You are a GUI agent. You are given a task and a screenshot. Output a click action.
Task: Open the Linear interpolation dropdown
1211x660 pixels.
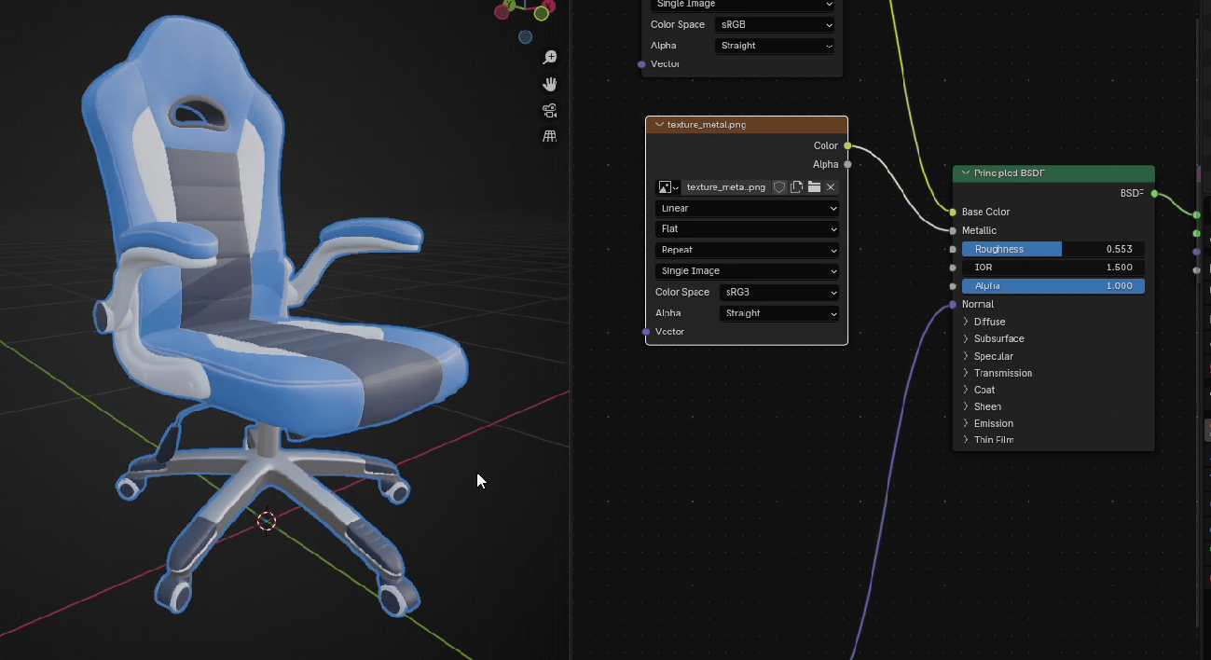[x=747, y=209]
